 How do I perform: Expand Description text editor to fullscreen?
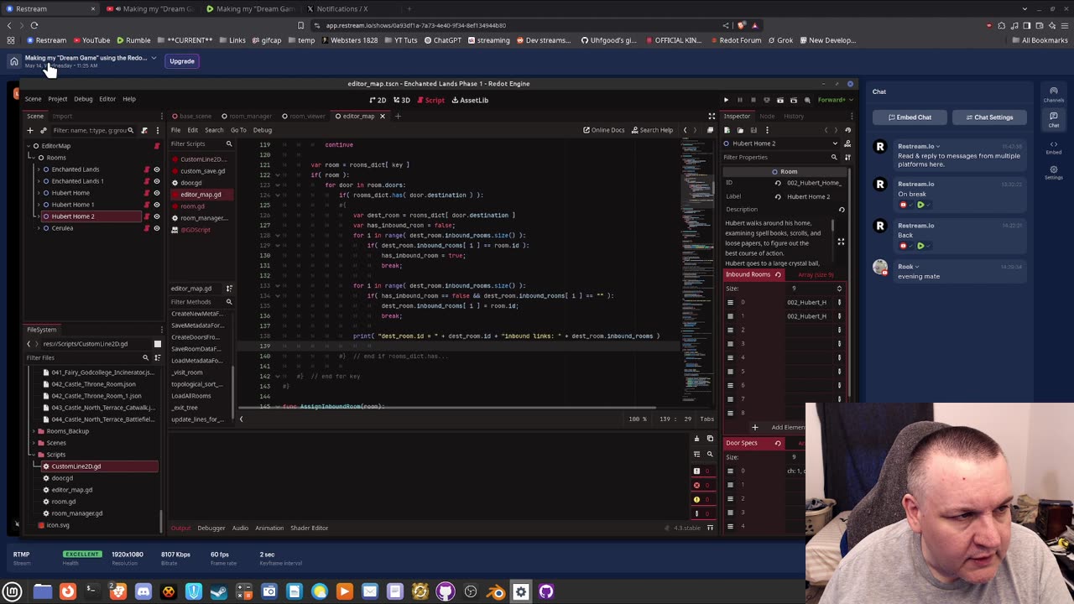841,242
